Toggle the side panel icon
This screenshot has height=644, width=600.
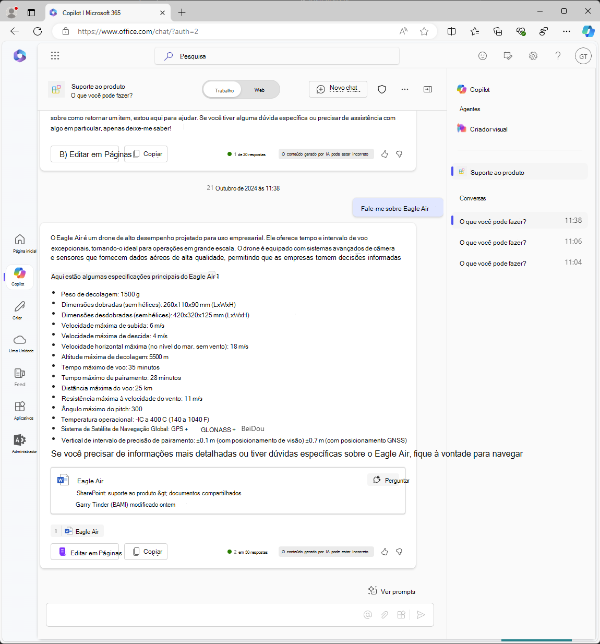pyautogui.click(x=428, y=89)
